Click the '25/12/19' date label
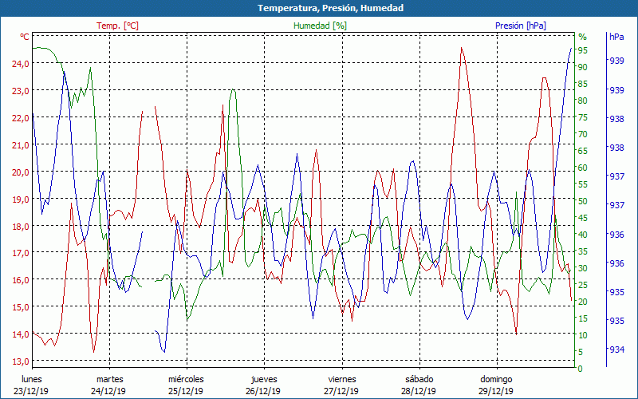Image resolution: width=638 pixels, height=399 pixels. [186, 391]
